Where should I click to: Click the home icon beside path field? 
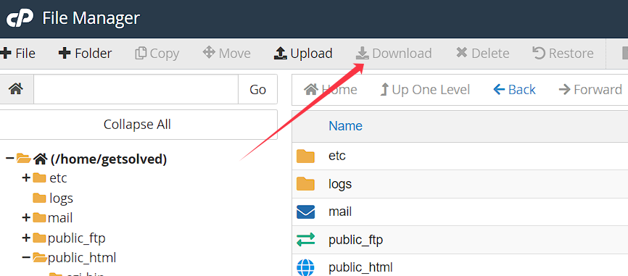click(x=16, y=89)
